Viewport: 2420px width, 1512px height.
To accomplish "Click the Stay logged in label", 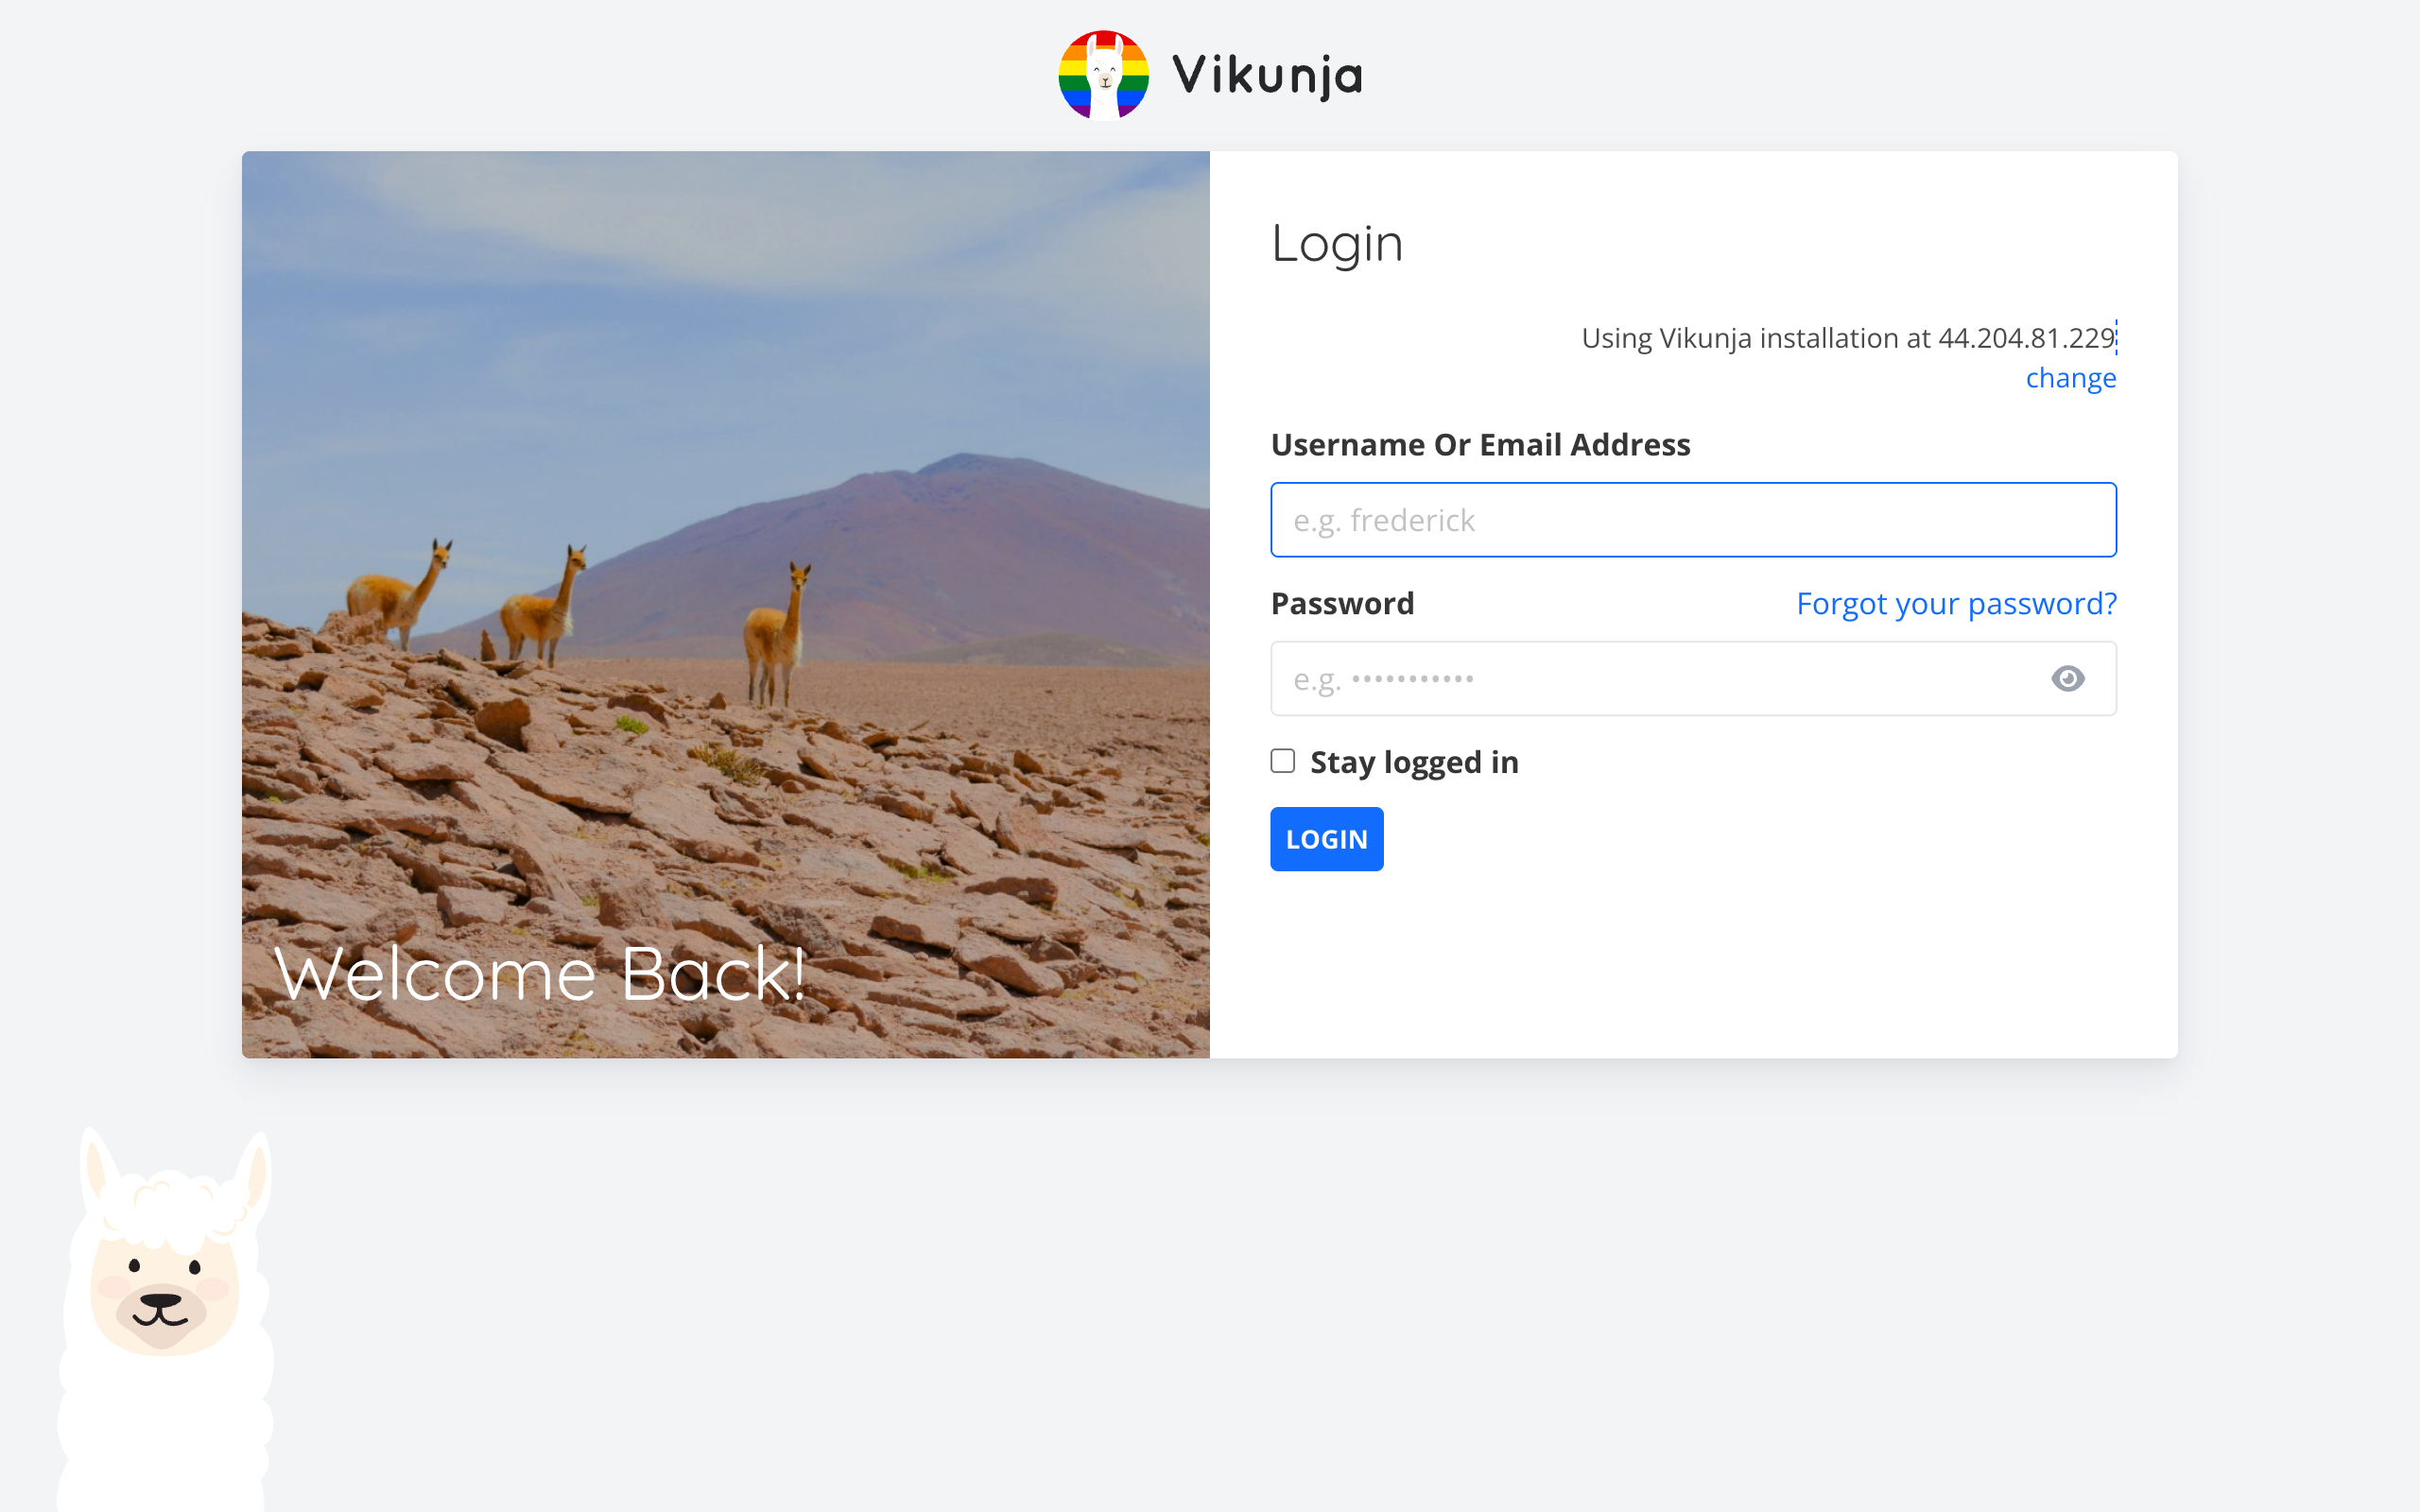I will 1414,762.
